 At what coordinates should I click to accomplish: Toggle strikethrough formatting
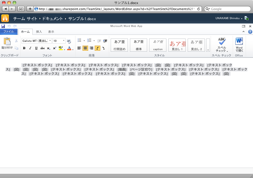[43, 48]
